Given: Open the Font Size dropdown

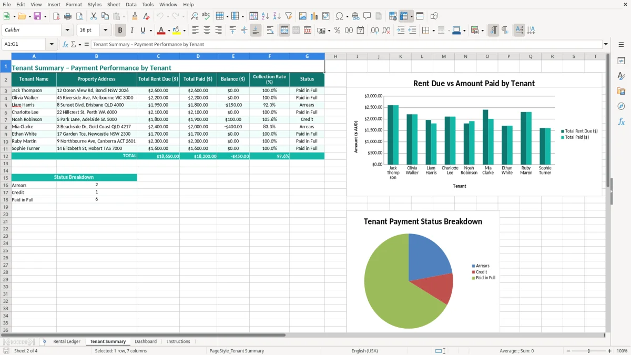Looking at the screenshot, I should [x=105, y=31].
